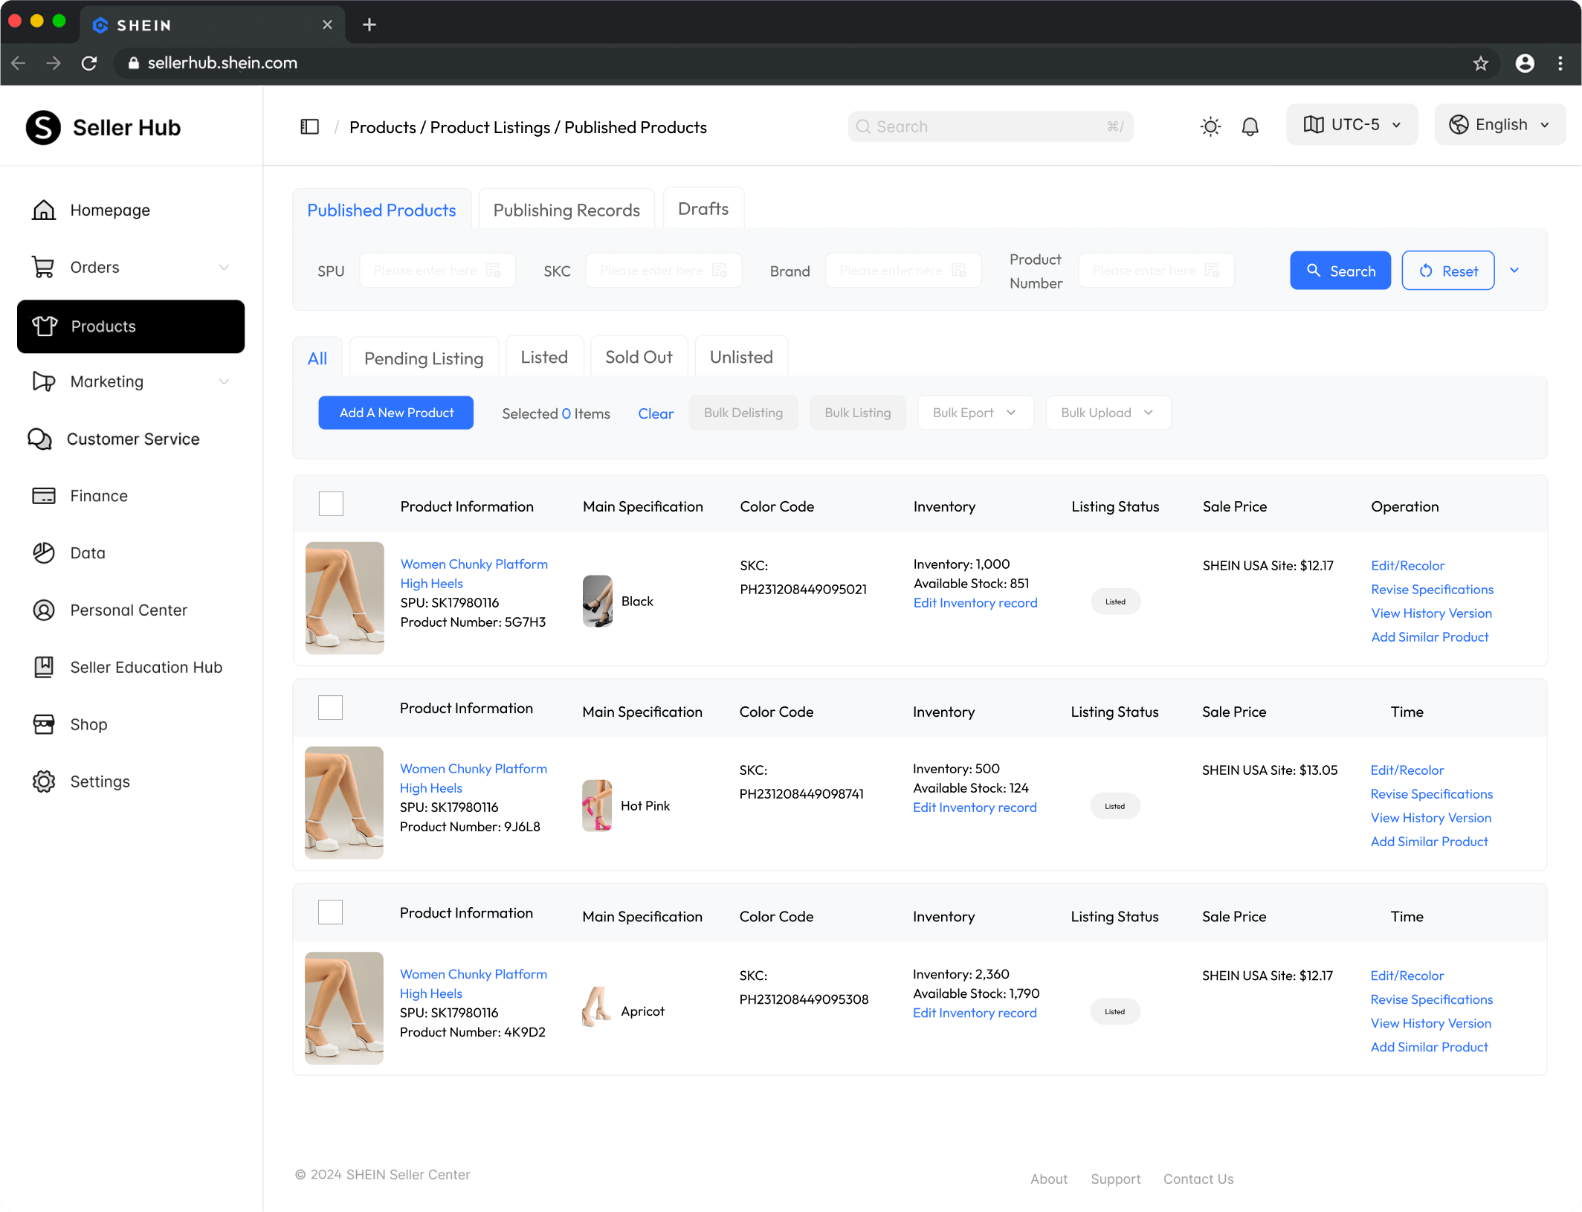
Task: Expand the Bulk Upload dropdown
Action: (1107, 413)
